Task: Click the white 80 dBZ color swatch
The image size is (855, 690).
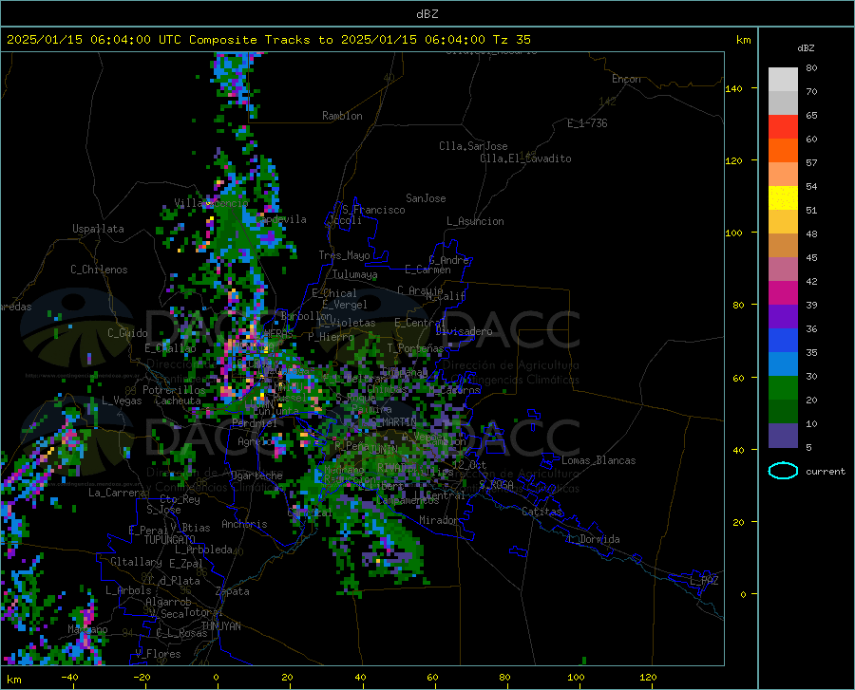Action: [783, 79]
